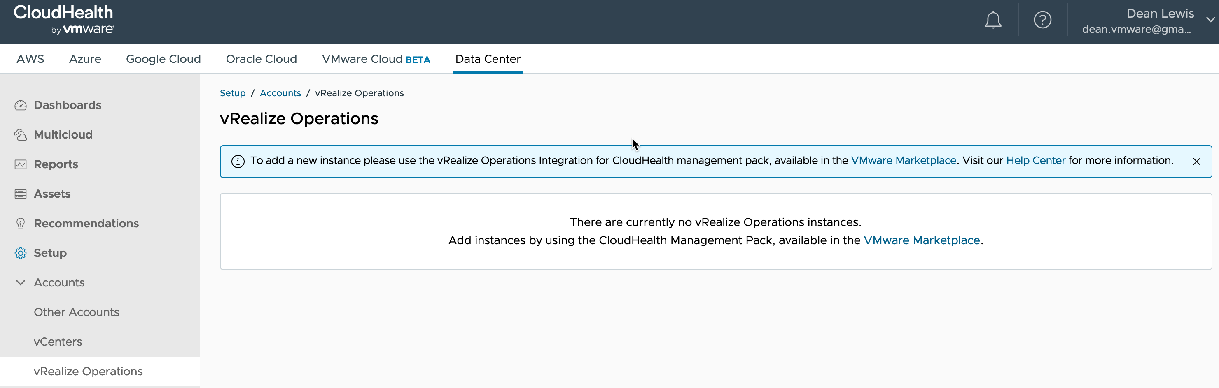
Task: Open the Recommendations sidebar item
Action: click(86, 223)
